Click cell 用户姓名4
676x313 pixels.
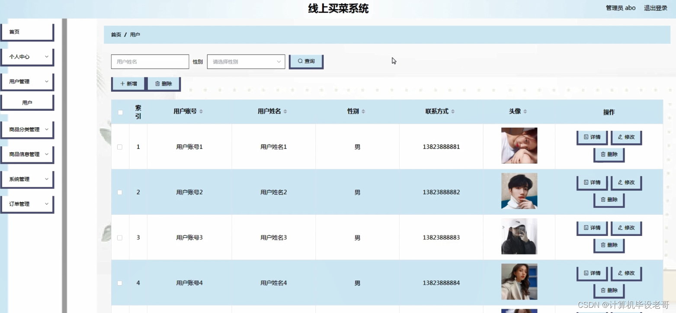[x=273, y=283]
